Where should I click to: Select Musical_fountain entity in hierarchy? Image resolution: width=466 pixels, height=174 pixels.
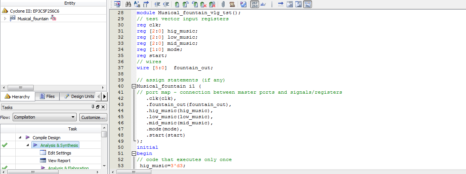click(x=33, y=18)
